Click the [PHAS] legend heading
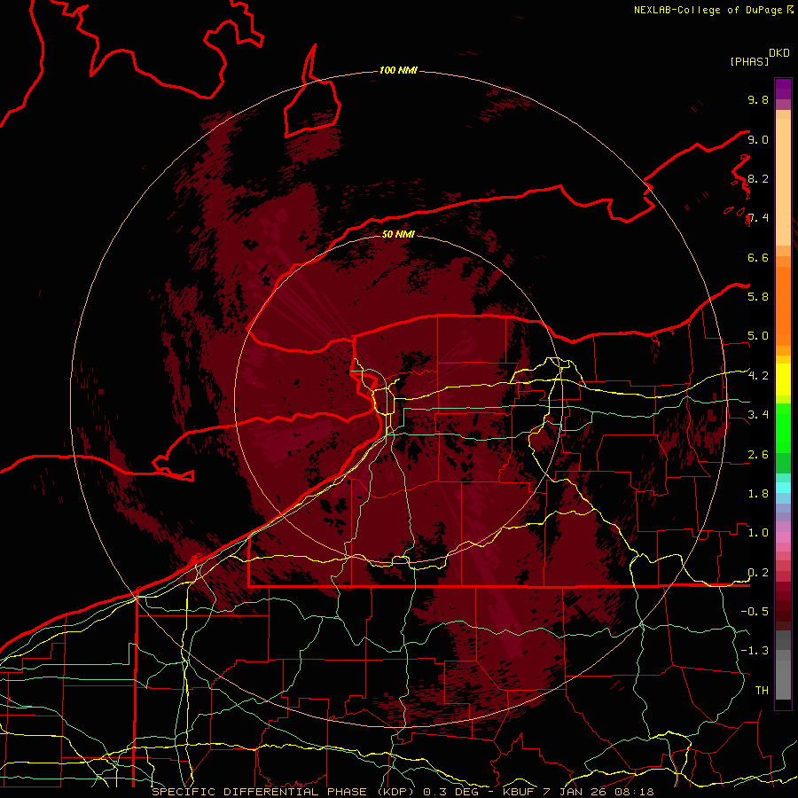 coord(749,61)
